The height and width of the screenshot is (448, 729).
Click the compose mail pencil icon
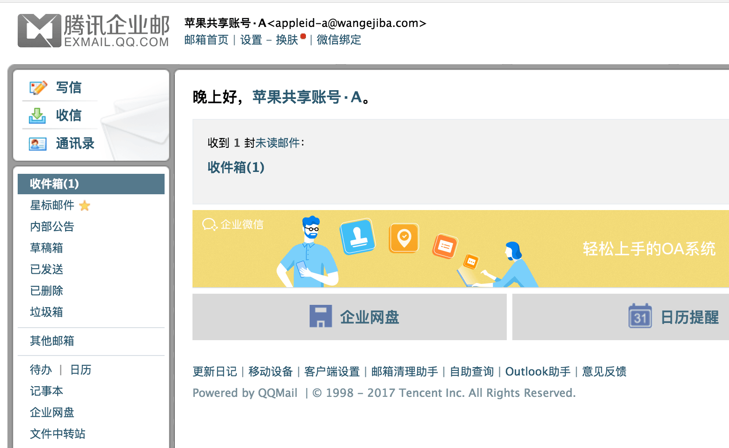pyautogui.click(x=38, y=87)
